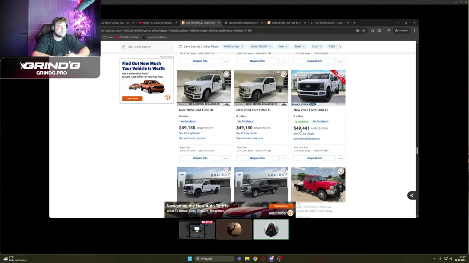
Task: Open more options menu, top-row right card
Action: point(340,61)
